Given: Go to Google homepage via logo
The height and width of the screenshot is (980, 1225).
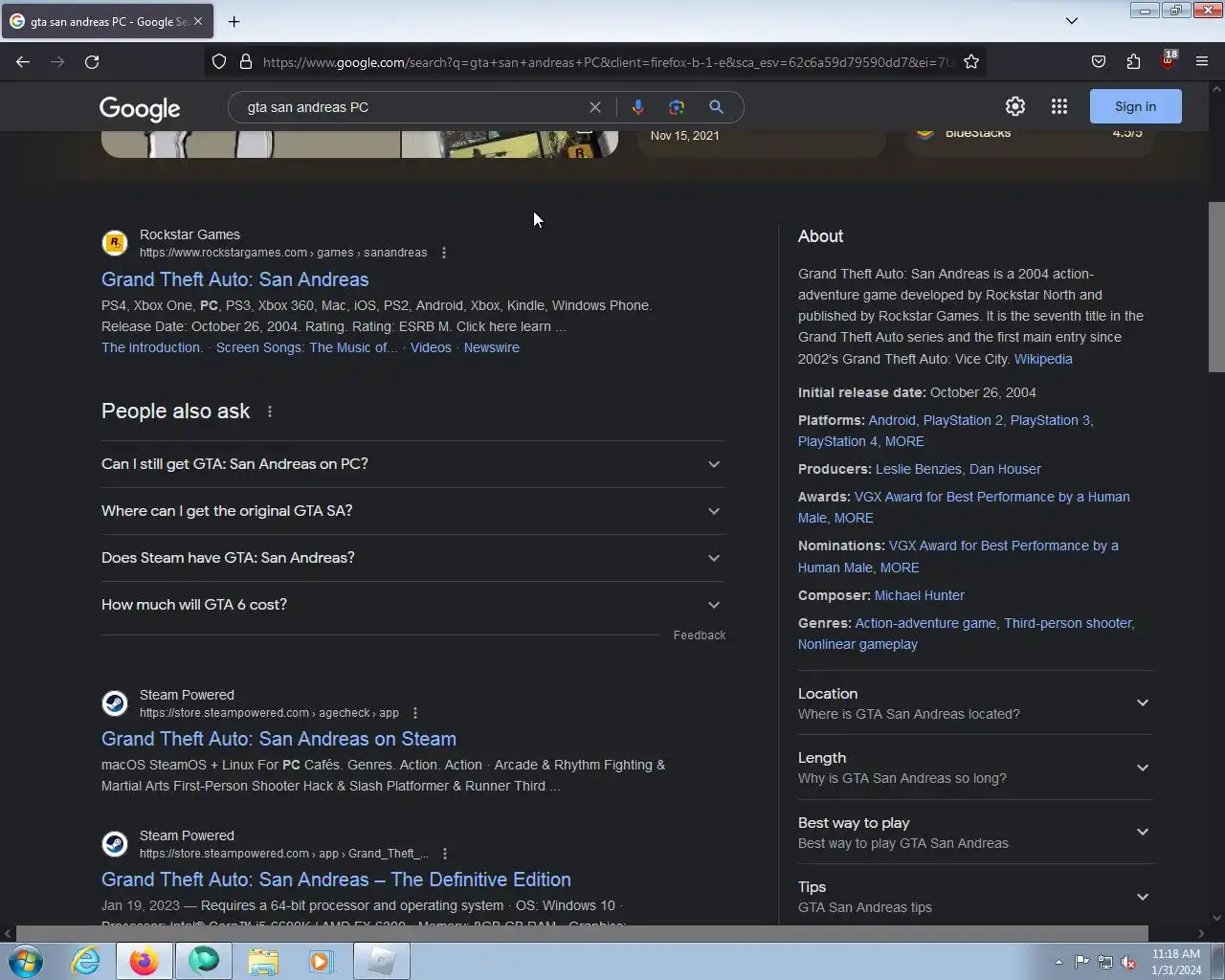Looking at the screenshot, I should click(140, 108).
